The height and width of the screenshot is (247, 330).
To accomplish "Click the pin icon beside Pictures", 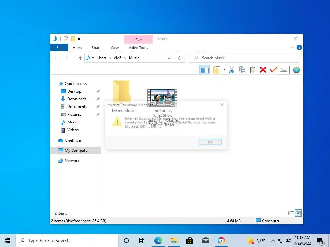I will (x=98, y=114).
